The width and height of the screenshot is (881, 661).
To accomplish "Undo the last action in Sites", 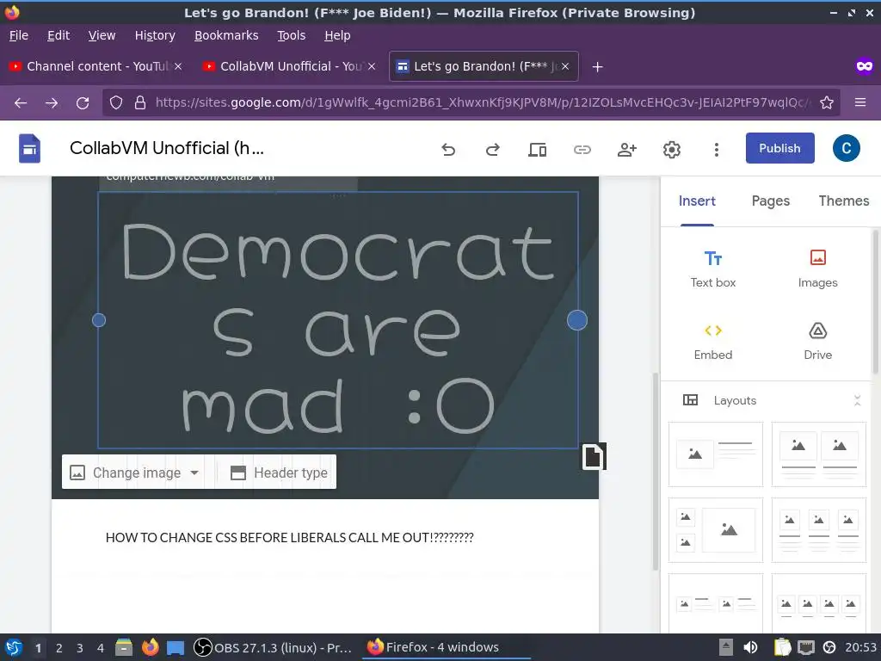I will pyautogui.click(x=447, y=150).
